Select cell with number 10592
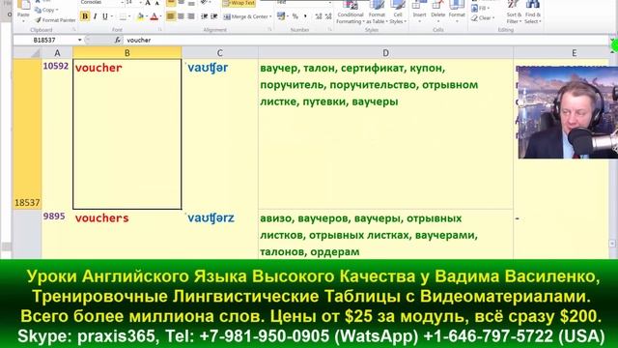Viewport: 618px width, 348px height. (x=57, y=133)
